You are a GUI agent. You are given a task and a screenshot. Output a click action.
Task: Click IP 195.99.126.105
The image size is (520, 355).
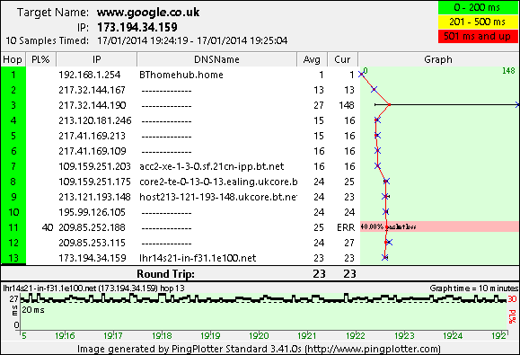(93, 212)
